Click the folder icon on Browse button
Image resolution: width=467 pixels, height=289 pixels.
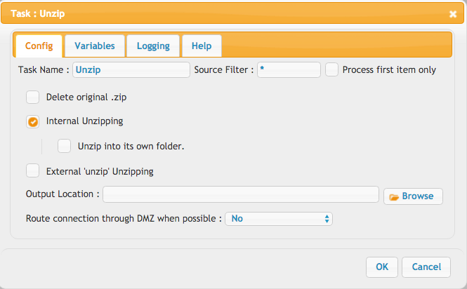[394, 197]
